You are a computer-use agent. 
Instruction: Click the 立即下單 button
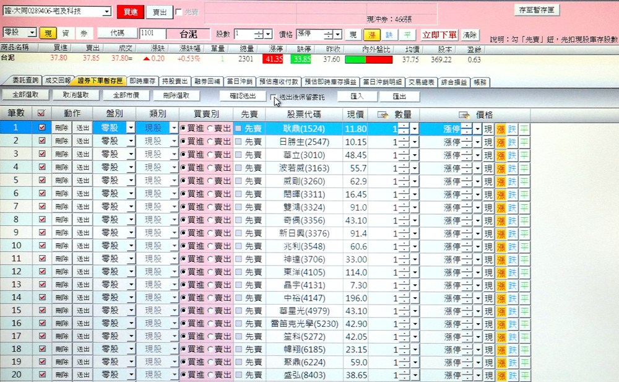click(439, 35)
